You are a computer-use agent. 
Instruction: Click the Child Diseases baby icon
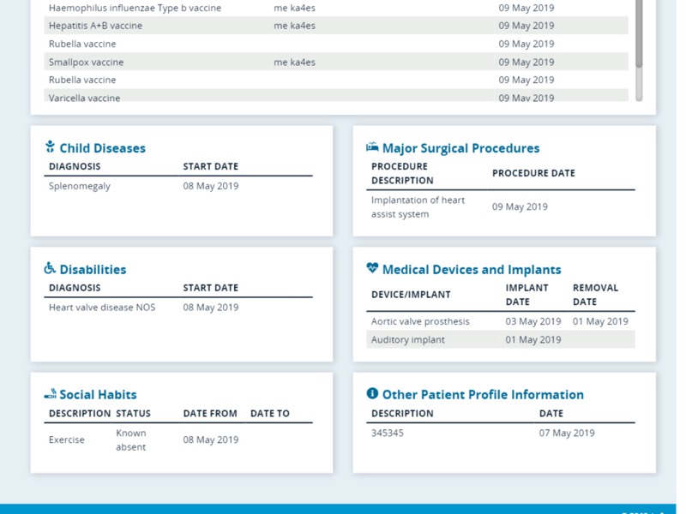51,146
